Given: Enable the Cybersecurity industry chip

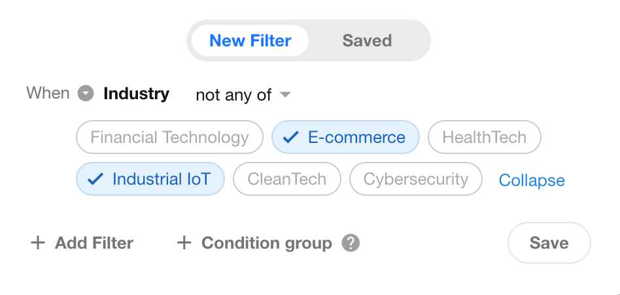Looking at the screenshot, I should click(x=415, y=179).
